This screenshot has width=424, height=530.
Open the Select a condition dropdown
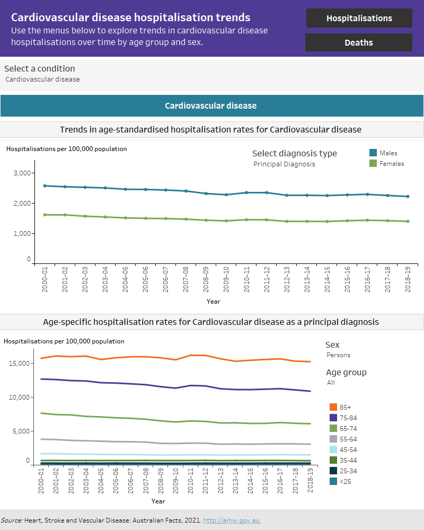(43, 79)
